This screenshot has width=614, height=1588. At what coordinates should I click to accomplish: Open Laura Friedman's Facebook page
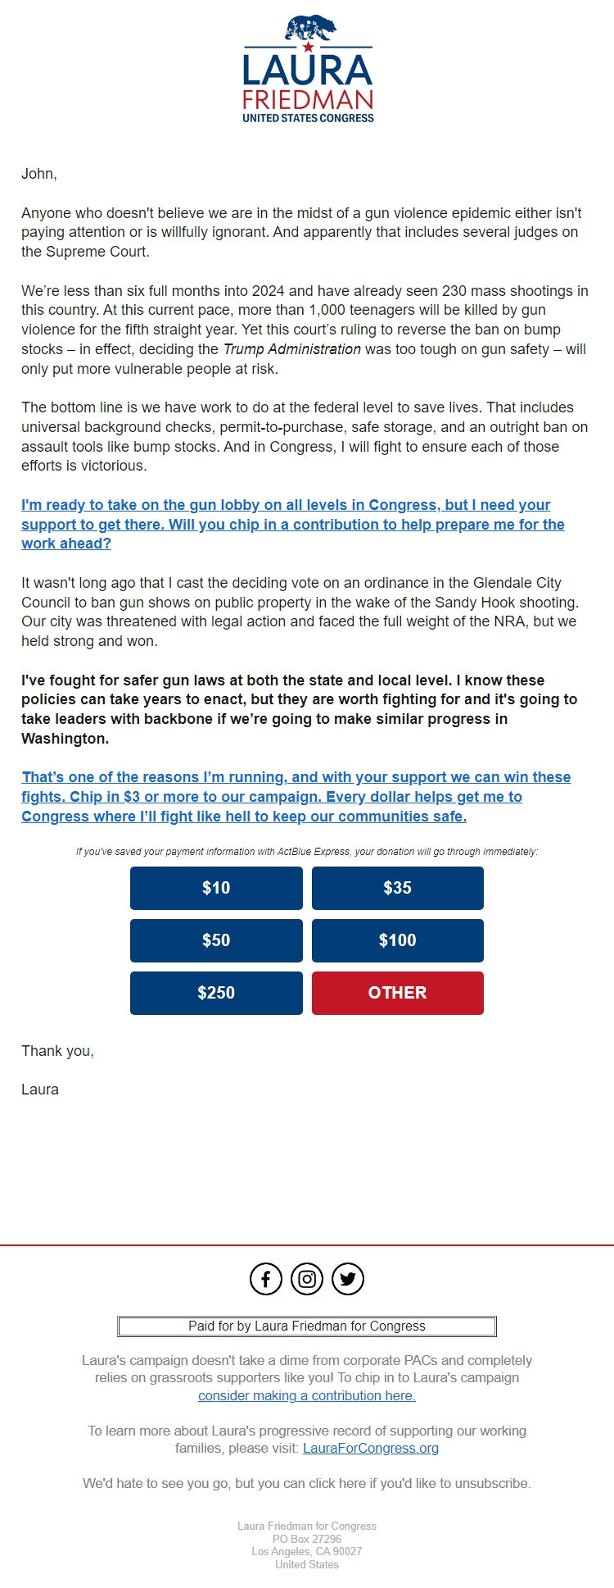point(265,1278)
